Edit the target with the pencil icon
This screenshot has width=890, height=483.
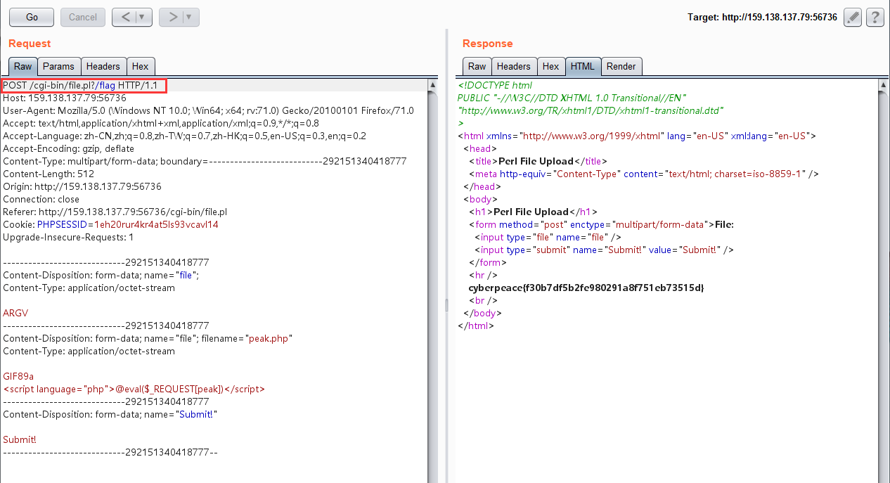tap(853, 17)
